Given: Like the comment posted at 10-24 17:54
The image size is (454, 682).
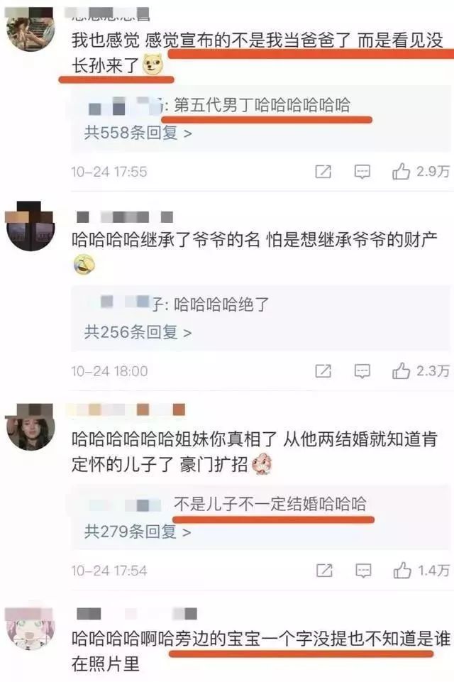Looking at the screenshot, I should pos(402,570).
